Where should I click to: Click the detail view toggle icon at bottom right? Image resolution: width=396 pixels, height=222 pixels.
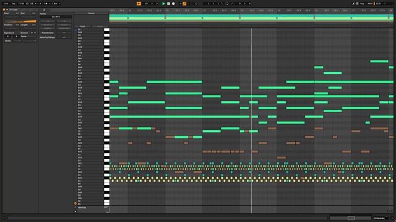[x=392, y=218]
